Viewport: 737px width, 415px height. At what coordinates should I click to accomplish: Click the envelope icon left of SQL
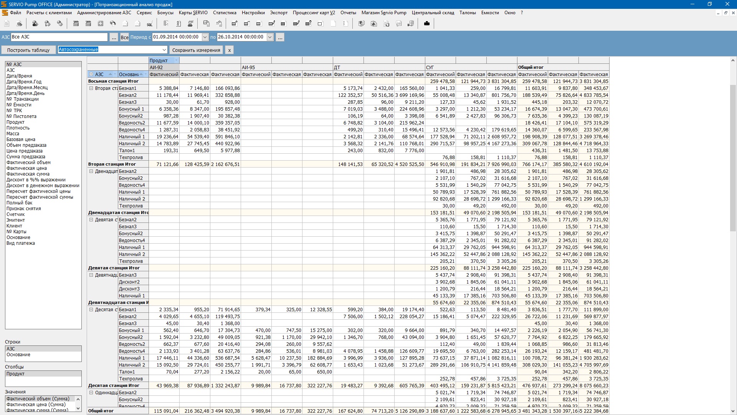pyautogui.click(x=137, y=24)
